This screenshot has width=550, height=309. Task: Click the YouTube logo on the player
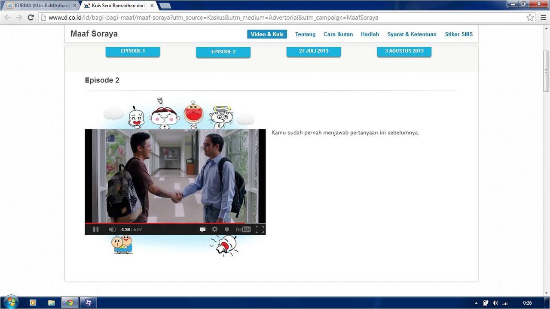(x=243, y=229)
